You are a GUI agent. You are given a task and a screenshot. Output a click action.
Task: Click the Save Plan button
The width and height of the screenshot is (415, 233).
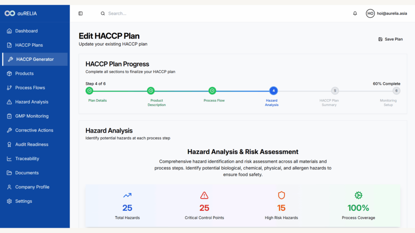(x=390, y=39)
